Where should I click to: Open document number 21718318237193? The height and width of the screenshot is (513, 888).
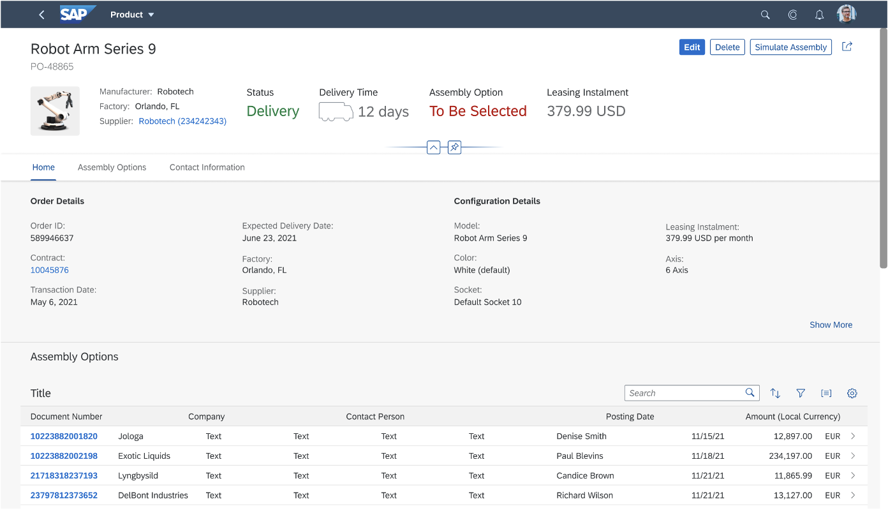tap(64, 475)
